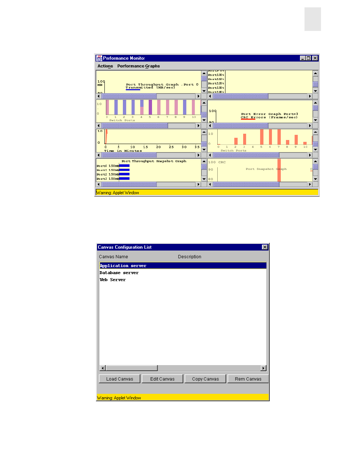The height and width of the screenshot is (455, 352).
Task: Open the Actions menu in Performance Monitor
Action: [x=105, y=66]
